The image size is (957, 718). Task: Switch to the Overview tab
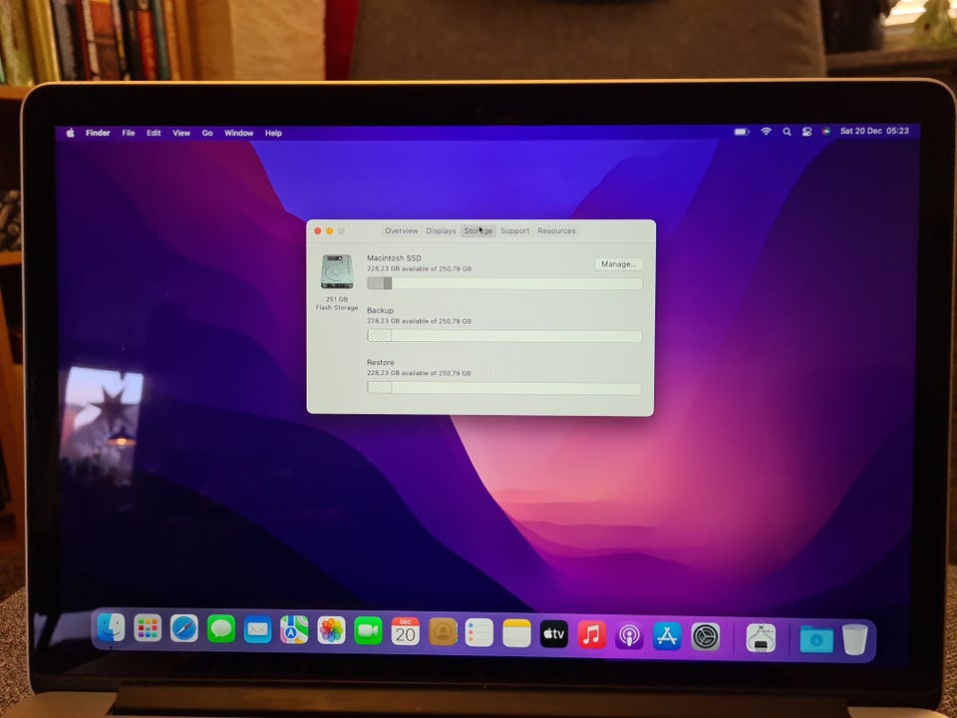[401, 230]
